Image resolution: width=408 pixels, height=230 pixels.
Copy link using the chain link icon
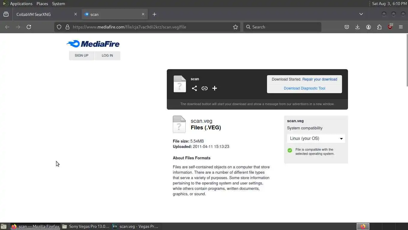(205, 88)
